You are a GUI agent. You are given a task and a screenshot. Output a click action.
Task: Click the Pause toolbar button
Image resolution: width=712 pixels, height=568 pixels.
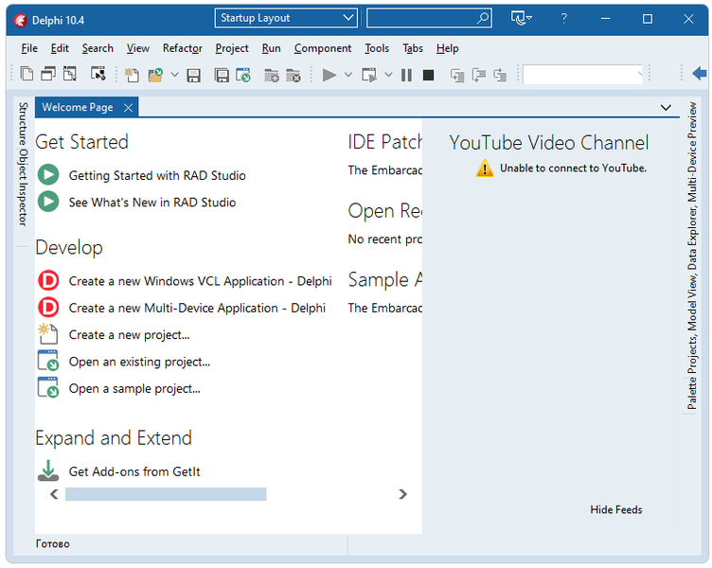pos(406,75)
